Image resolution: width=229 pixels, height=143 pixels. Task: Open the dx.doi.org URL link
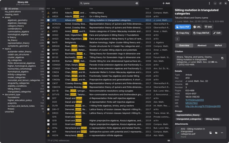(203, 106)
